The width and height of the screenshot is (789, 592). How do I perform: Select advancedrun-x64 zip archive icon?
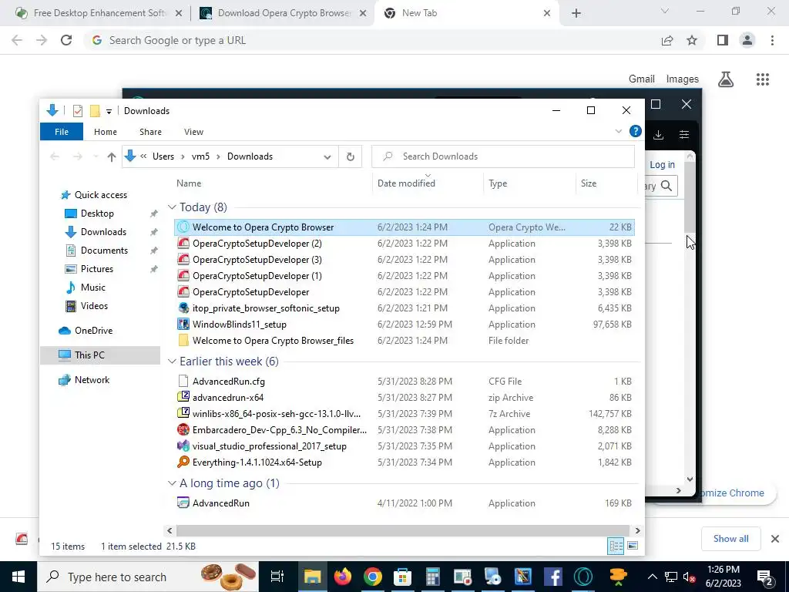click(x=183, y=397)
